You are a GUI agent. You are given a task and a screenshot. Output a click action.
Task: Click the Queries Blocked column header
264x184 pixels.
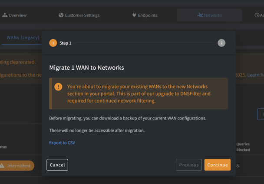pos(243,147)
